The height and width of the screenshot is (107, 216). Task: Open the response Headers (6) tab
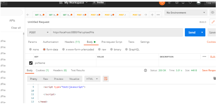coord(60,70)
